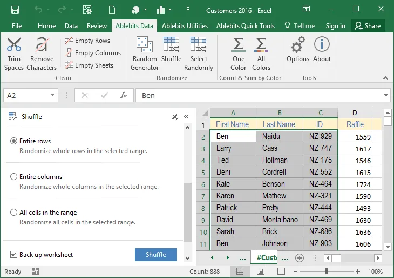Open the All Colors sum tool

[261, 54]
